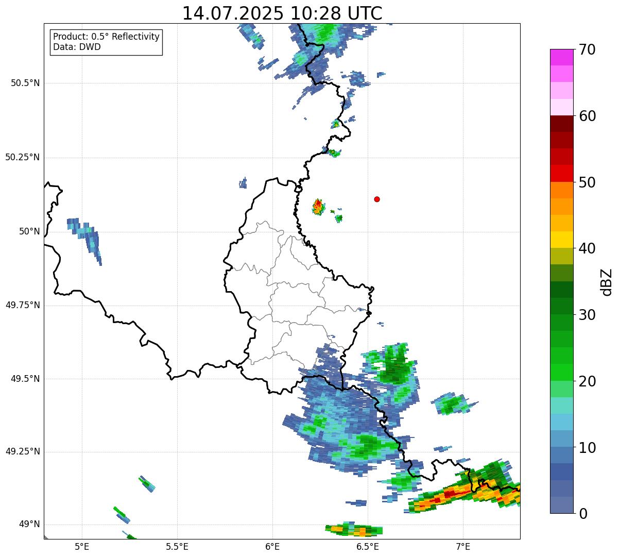
Task: Click the colorbar 70 tick label
Action: coord(587,49)
